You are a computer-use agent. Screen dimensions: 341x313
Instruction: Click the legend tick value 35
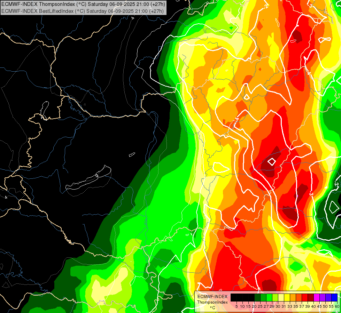296,306
